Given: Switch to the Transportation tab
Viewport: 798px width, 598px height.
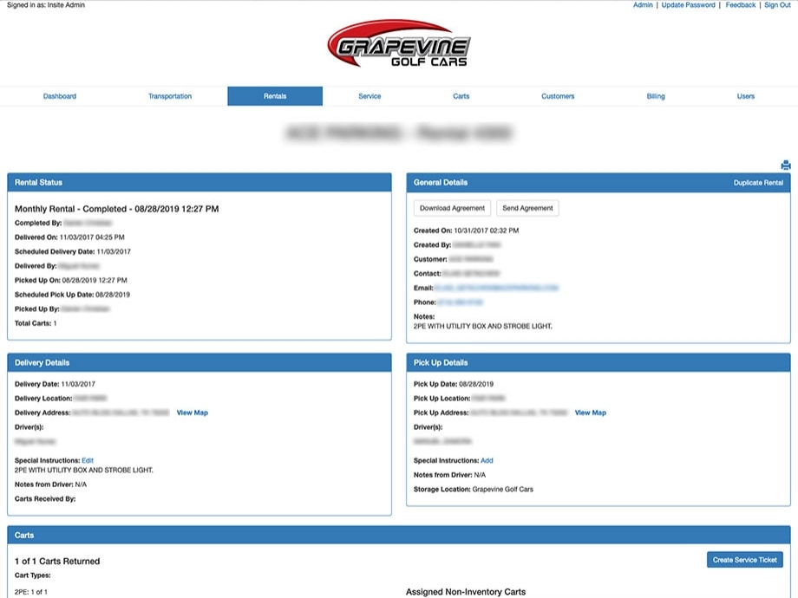Looking at the screenshot, I should 170,96.
